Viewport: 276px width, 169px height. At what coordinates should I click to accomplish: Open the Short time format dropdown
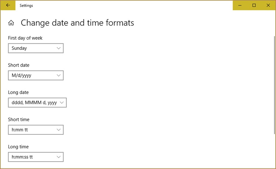tap(36, 130)
